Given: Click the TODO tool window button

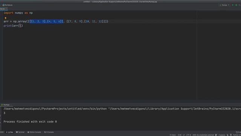Looking at the screenshot, I should point(2,132).
